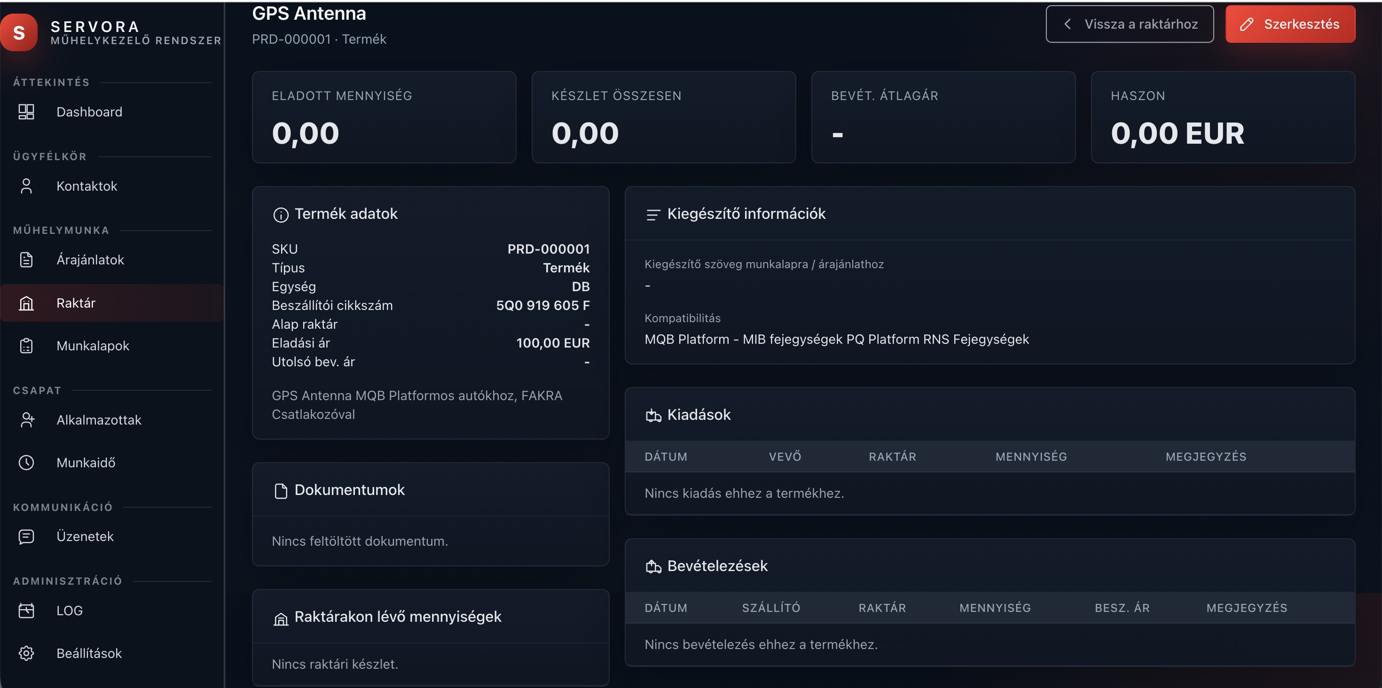Click the Vissza a raktárhoz button
Screen dimensions: 1382x688
tap(1129, 24)
